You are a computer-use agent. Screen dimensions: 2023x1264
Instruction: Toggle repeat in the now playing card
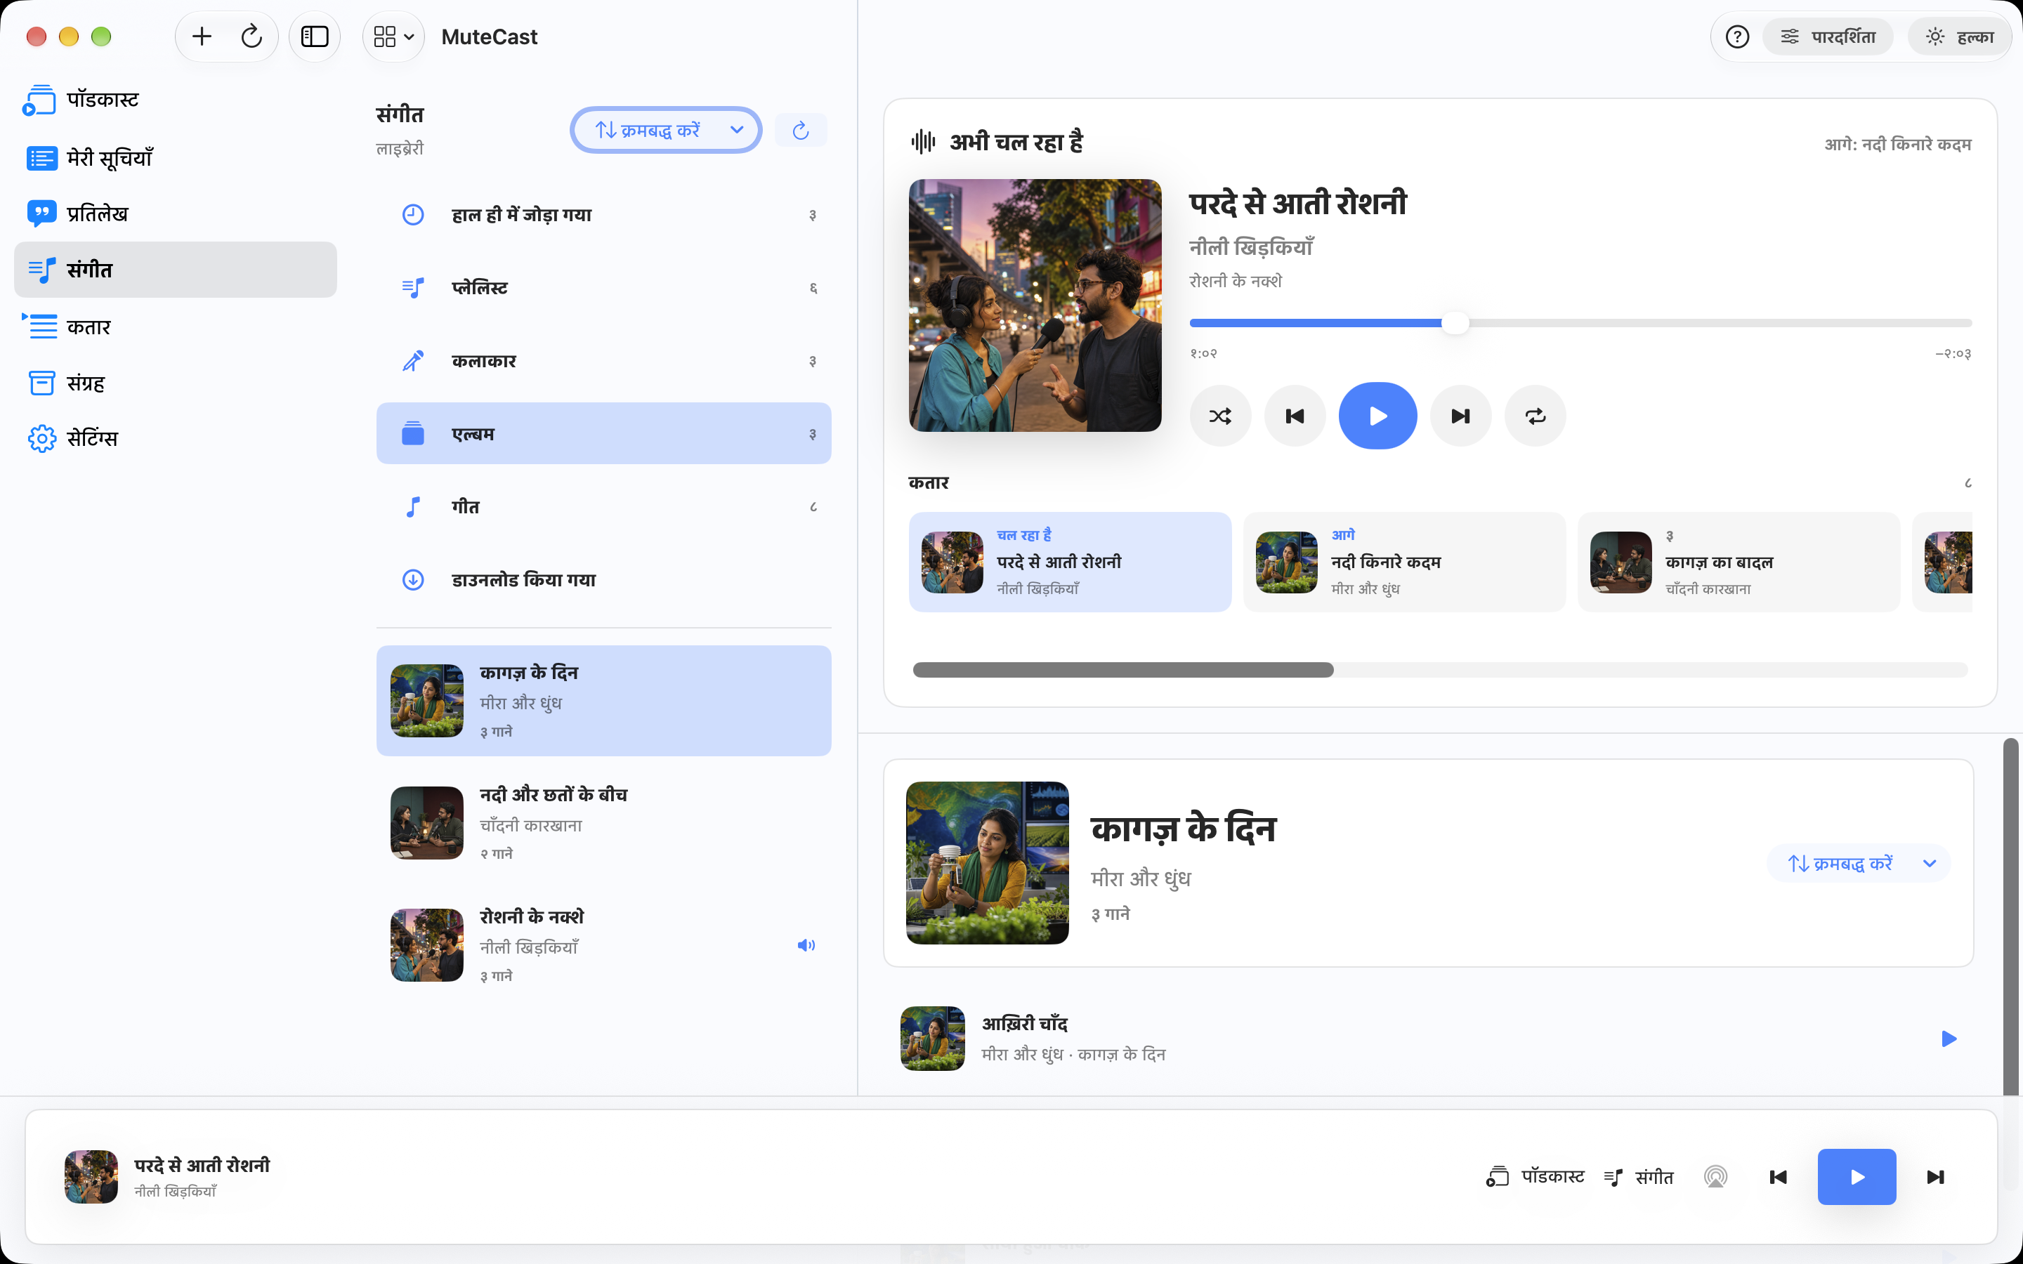coord(1535,416)
